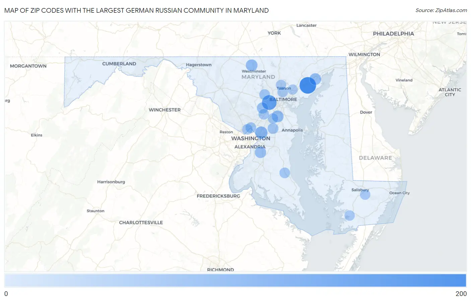The height and width of the screenshot is (301, 471).
Task: Click the legend maximum value 200
Action: [x=461, y=294]
